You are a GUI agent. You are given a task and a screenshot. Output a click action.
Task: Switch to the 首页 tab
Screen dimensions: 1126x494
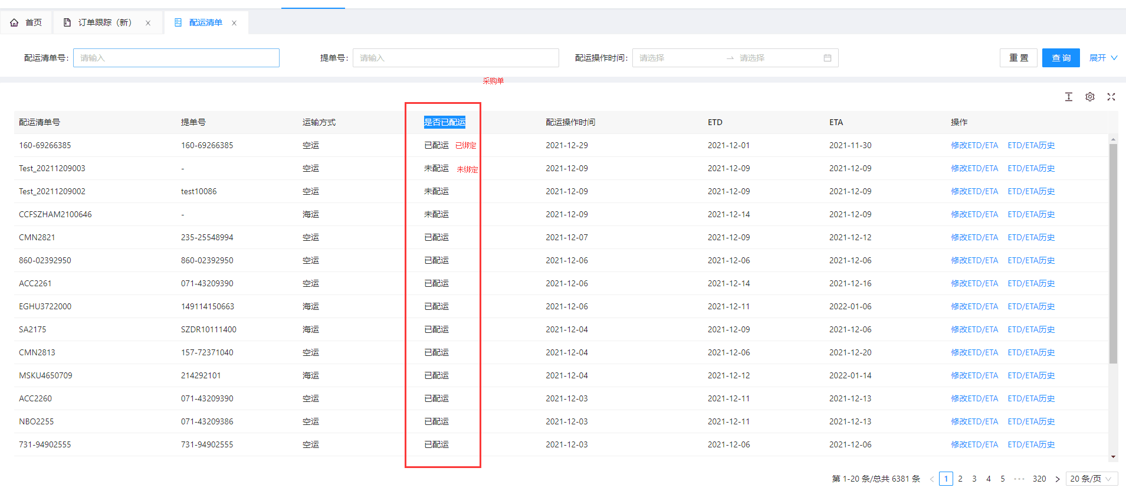[x=27, y=22]
